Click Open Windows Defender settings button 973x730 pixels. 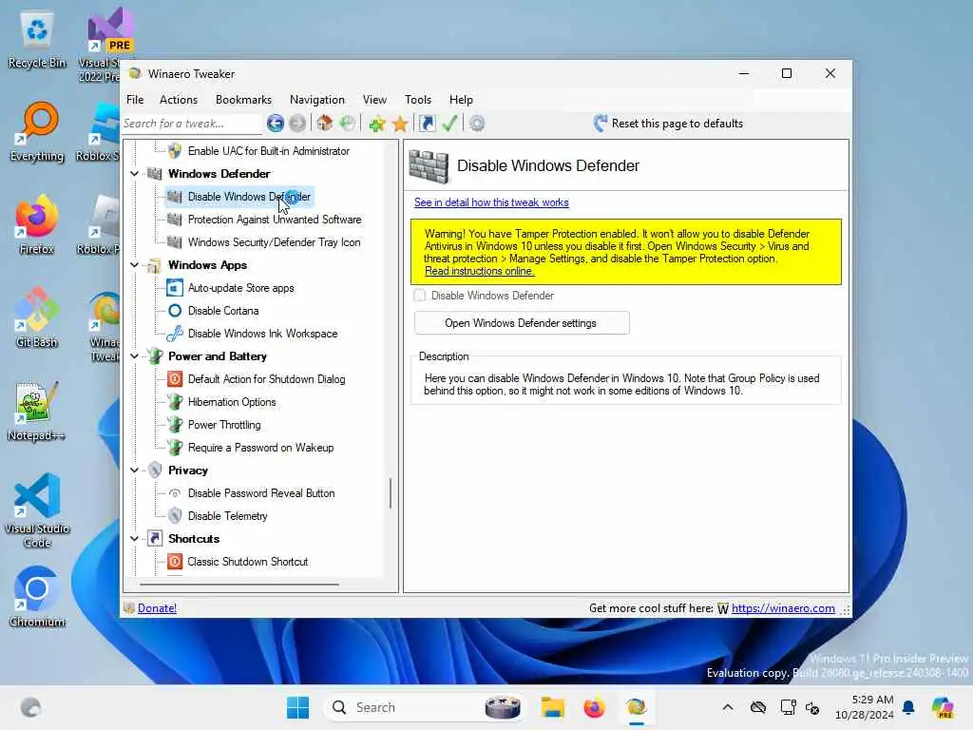click(522, 323)
